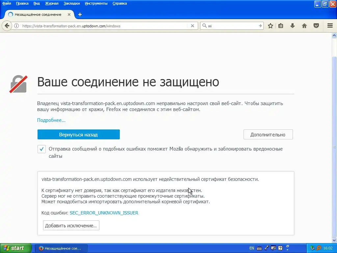Click the search magnifier icon

tap(204, 26)
